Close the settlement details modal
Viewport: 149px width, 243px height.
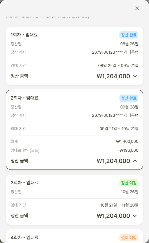pos(137,8)
